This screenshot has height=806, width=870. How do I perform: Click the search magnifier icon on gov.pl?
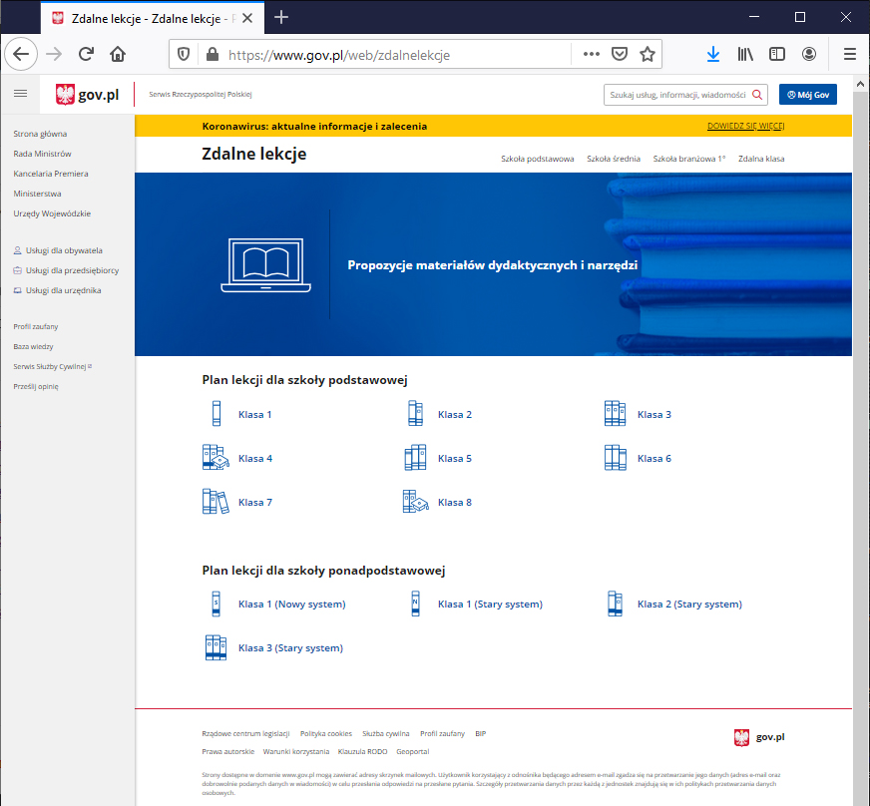click(x=757, y=95)
